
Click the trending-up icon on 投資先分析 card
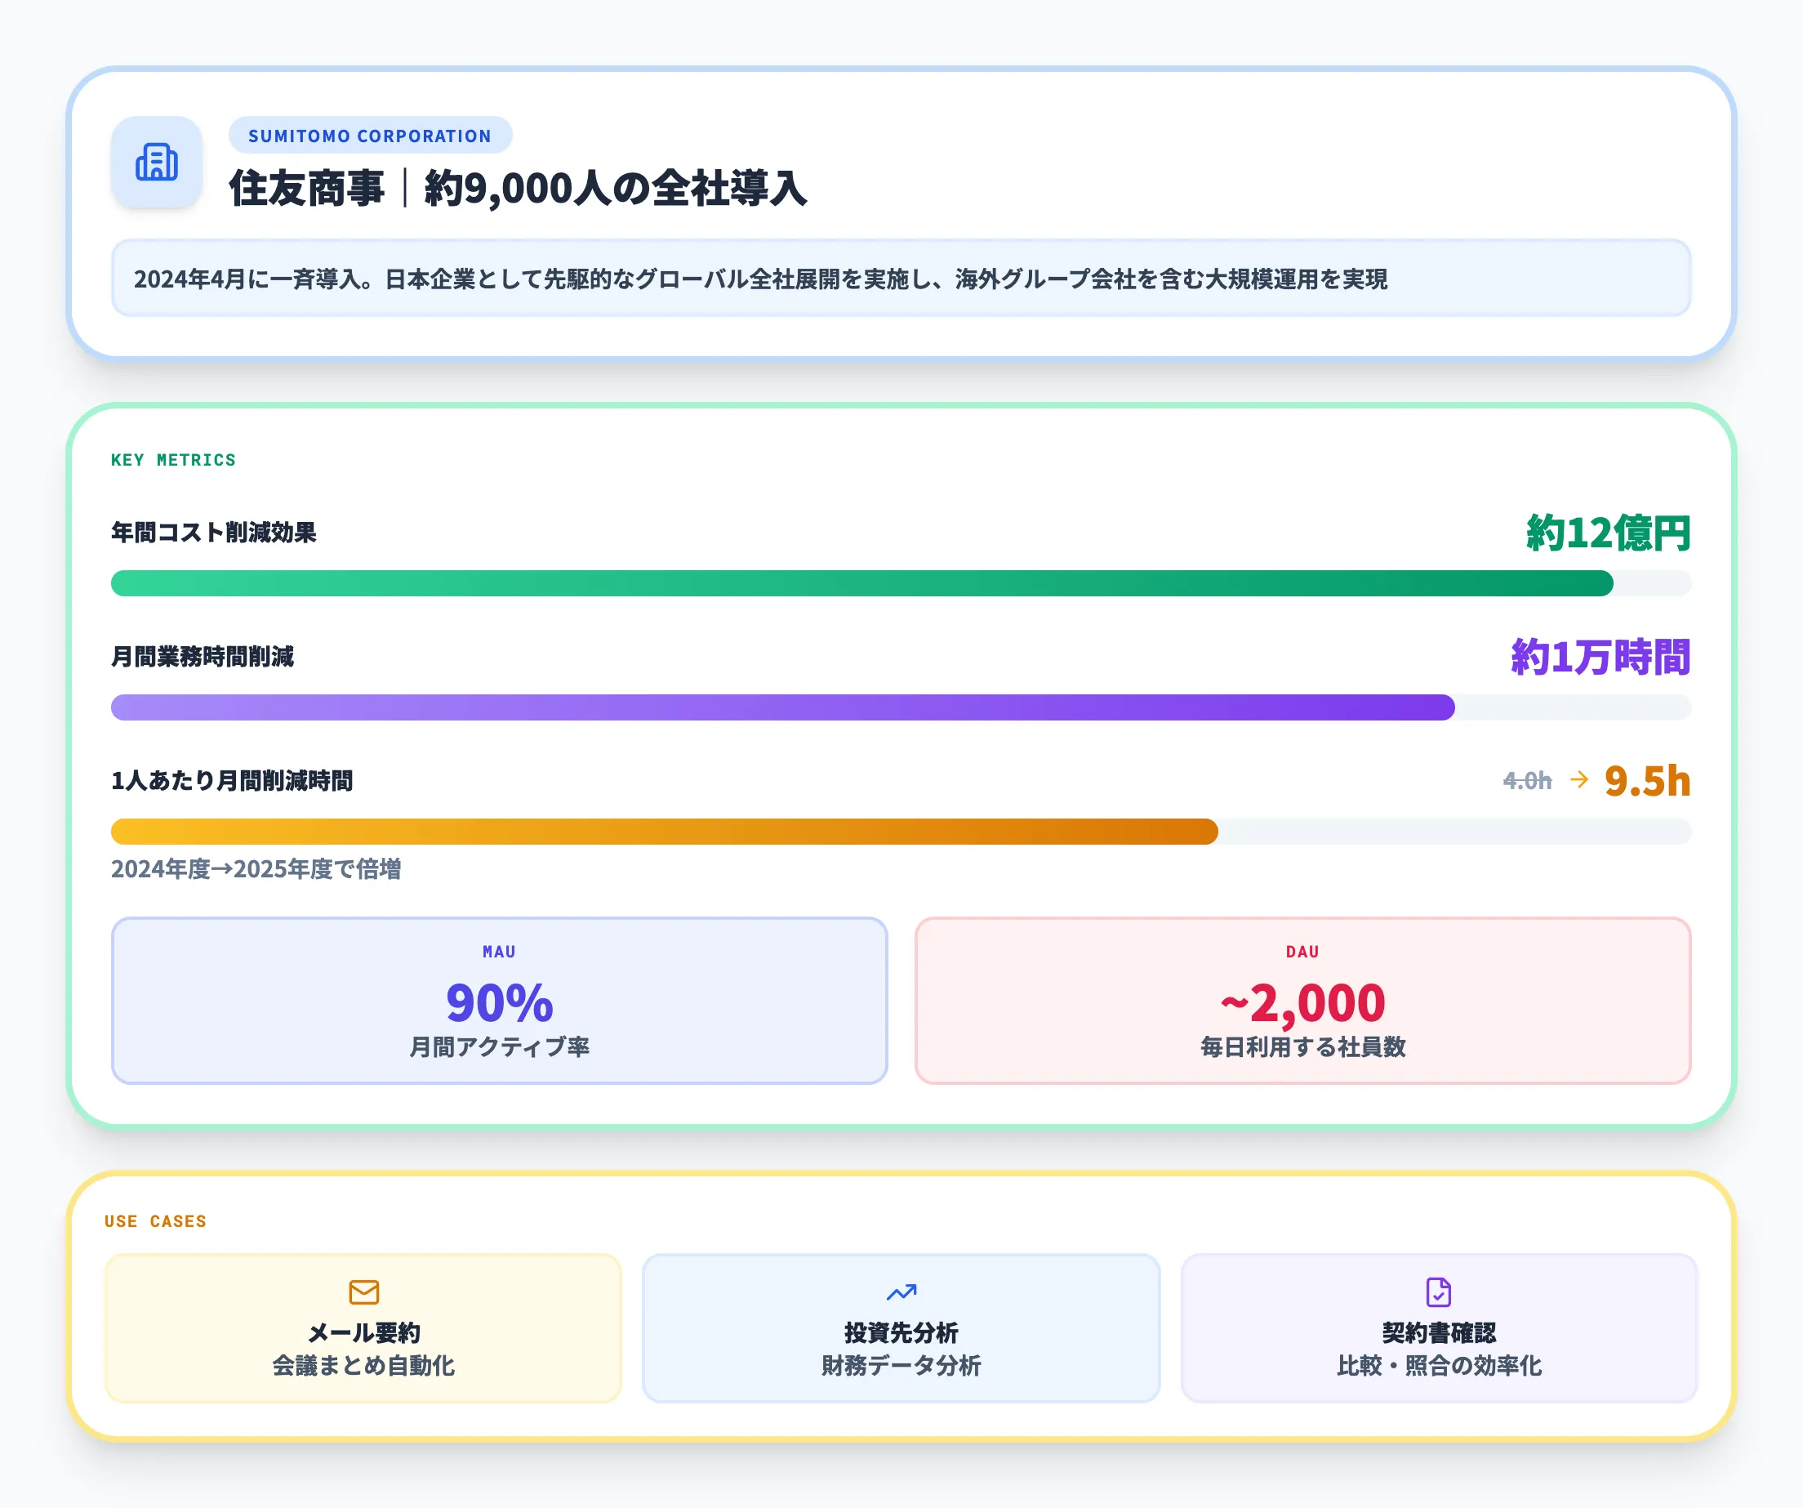click(901, 1292)
